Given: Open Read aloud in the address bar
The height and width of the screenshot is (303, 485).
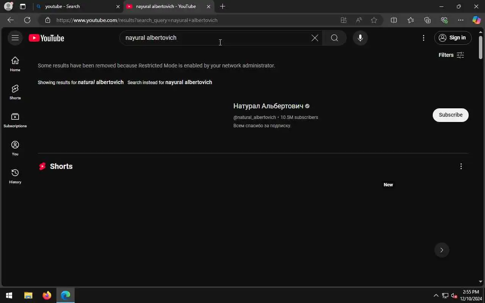Looking at the screenshot, I should click(x=359, y=20).
